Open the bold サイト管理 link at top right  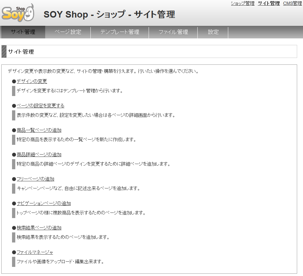269,3
